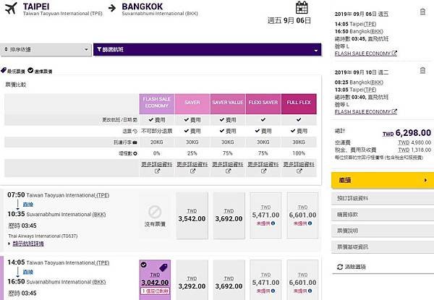This screenshot has width=434, height=300.
Task: Click airplane icon next to TAIPEI
Action: 11,8
